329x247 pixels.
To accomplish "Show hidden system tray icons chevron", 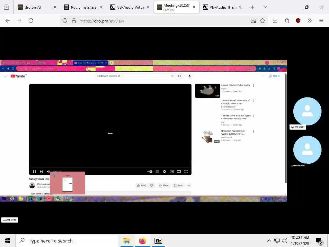I will [x=269, y=241].
